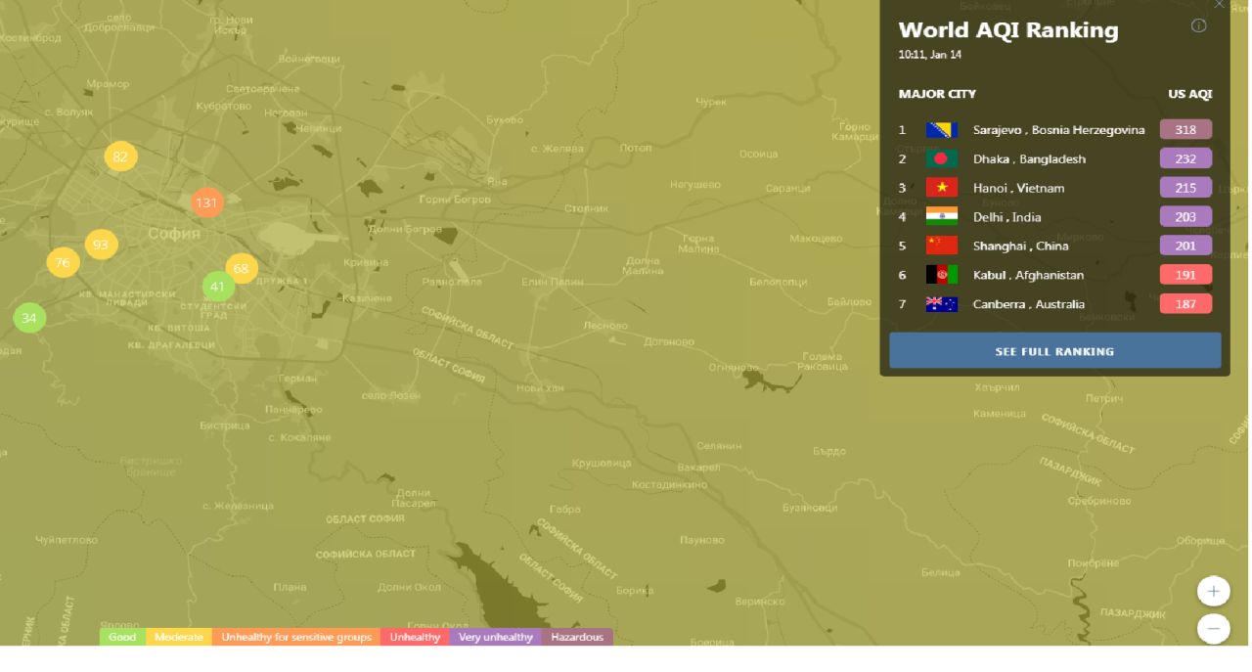
Task: Select Dhaka, Bangladesh in the ranking
Action: click(1028, 159)
